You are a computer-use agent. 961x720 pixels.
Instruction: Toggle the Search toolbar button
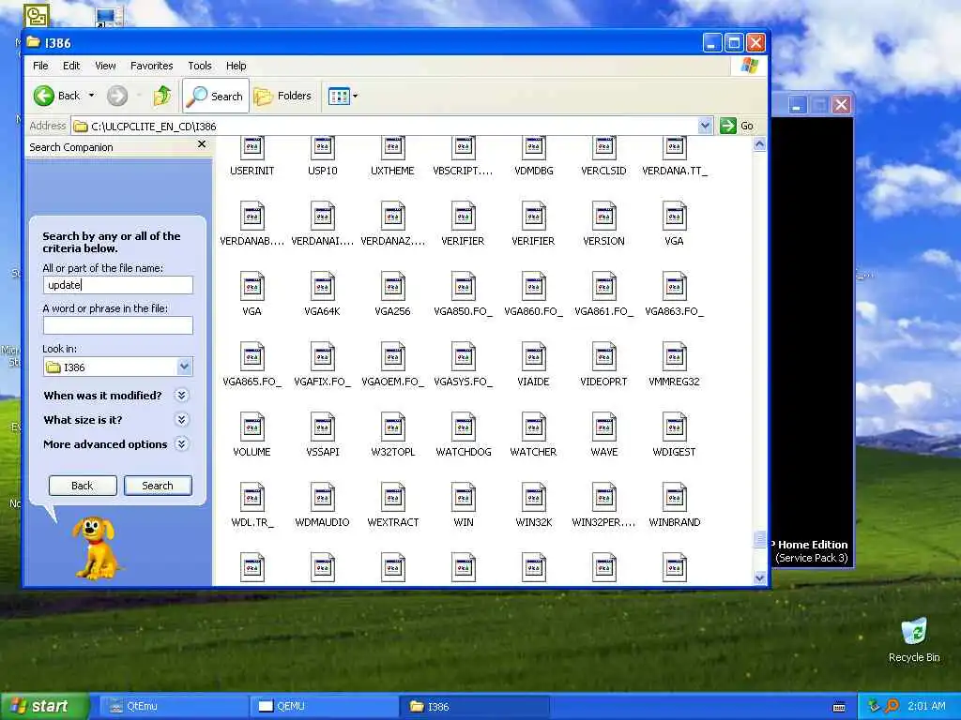click(x=216, y=97)
